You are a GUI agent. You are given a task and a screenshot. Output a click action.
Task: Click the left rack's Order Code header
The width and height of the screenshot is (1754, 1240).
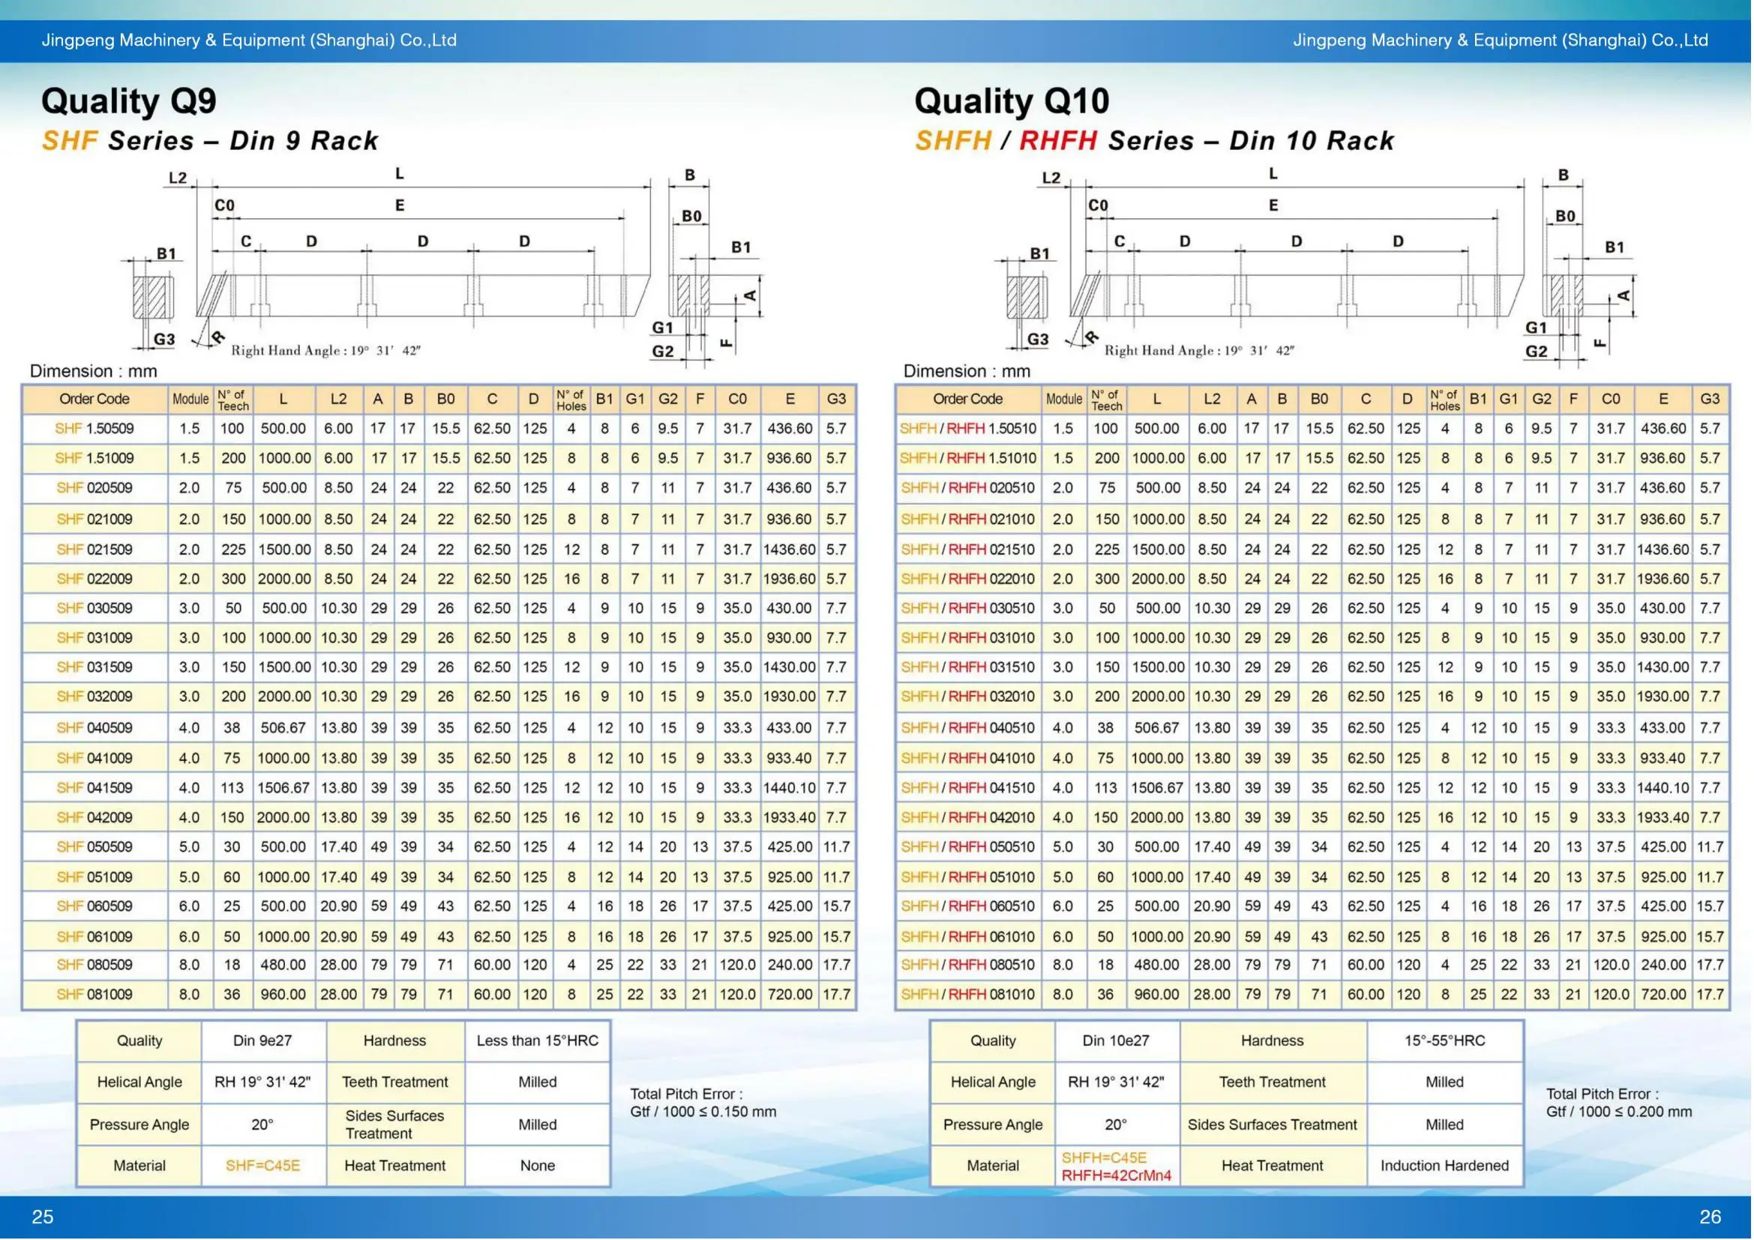tap(94, 400)
